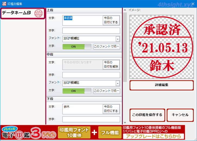The width and height of the screenshot is (197, 141).
Task: Click the 下段 文字 field containing 鈴木
Action: (83, 109)
